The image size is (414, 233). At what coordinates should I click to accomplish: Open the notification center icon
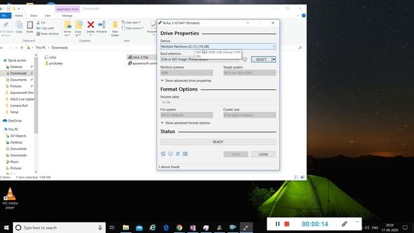[405, 227]
